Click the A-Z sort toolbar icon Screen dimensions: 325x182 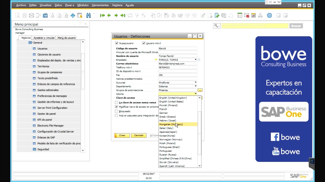point(144,15)
